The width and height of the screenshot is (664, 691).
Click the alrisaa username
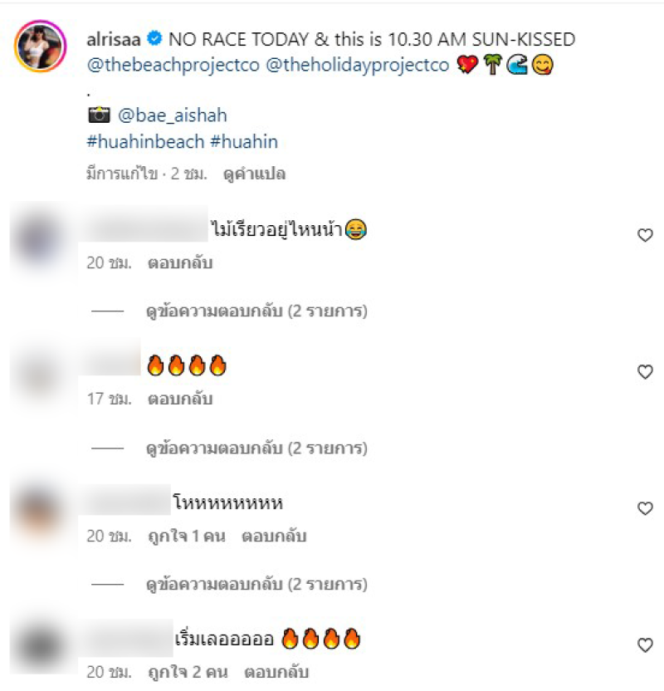coord(114,39)
